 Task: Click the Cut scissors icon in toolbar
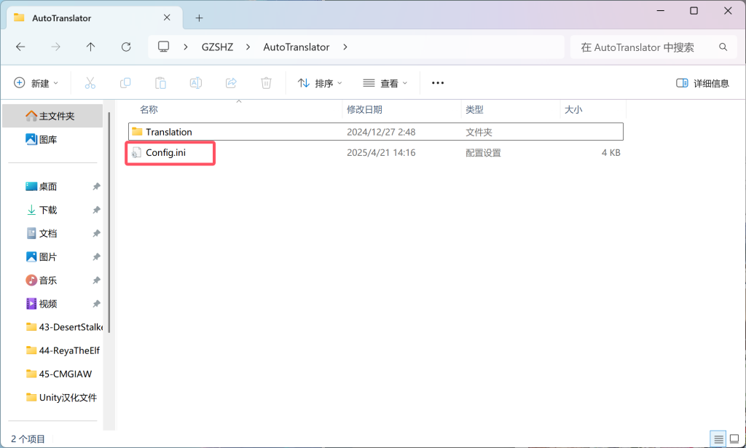90,83
